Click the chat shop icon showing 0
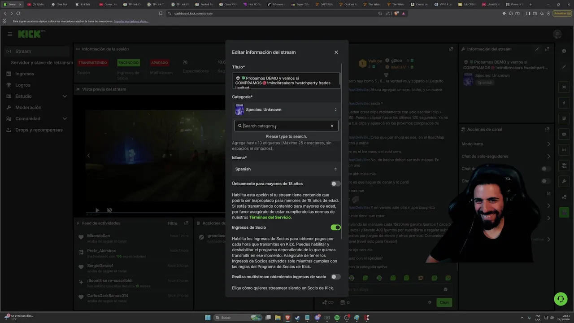The width and height of the screenshot is (574, 323). (x=345, y=302)
